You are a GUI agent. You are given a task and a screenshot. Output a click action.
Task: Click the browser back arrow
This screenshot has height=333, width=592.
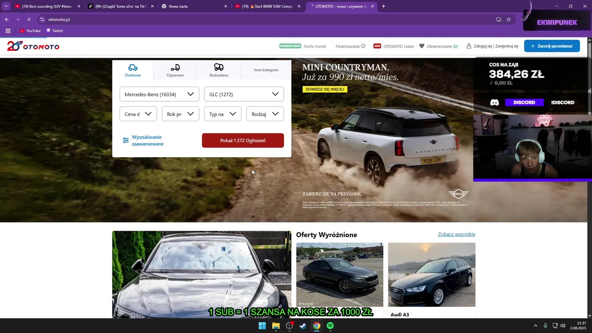[6, 19]
